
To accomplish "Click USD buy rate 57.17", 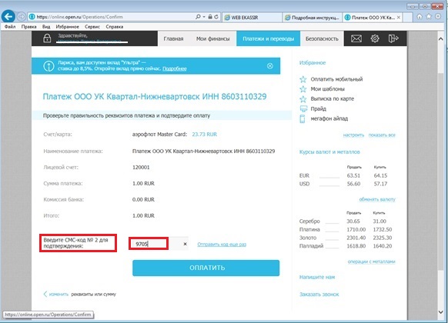I will pyautogui.click(x=380, y=184).
